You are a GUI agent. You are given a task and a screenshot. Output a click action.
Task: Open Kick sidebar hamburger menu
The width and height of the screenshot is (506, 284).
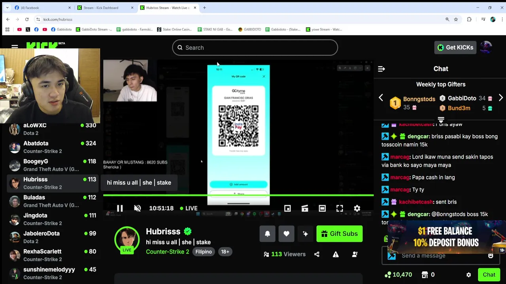(x=15, y=47)
